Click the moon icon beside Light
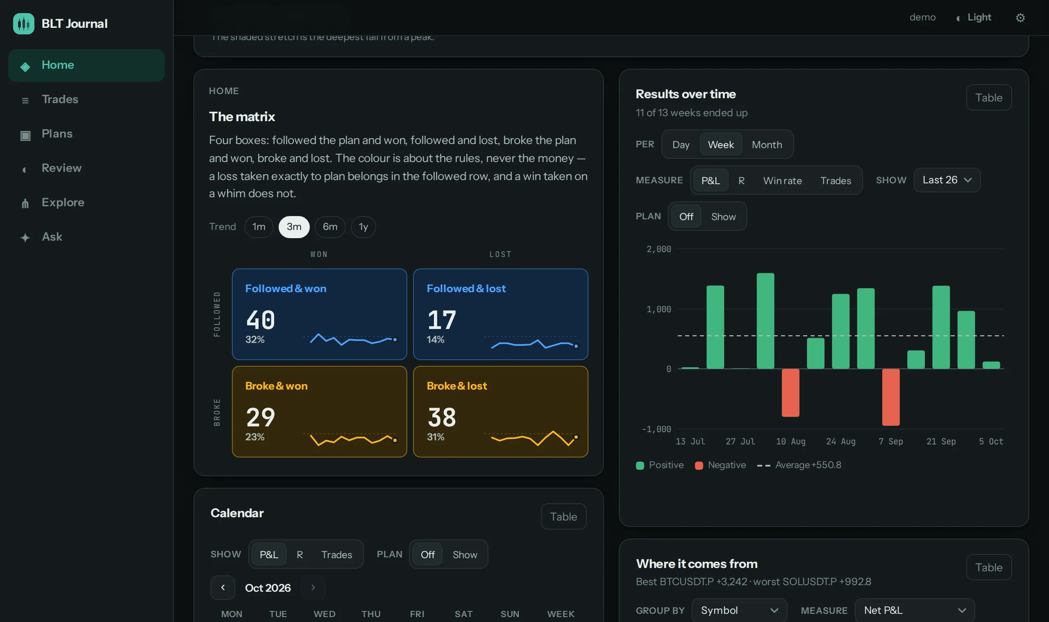1049x622 pixels. pos(958,18)
